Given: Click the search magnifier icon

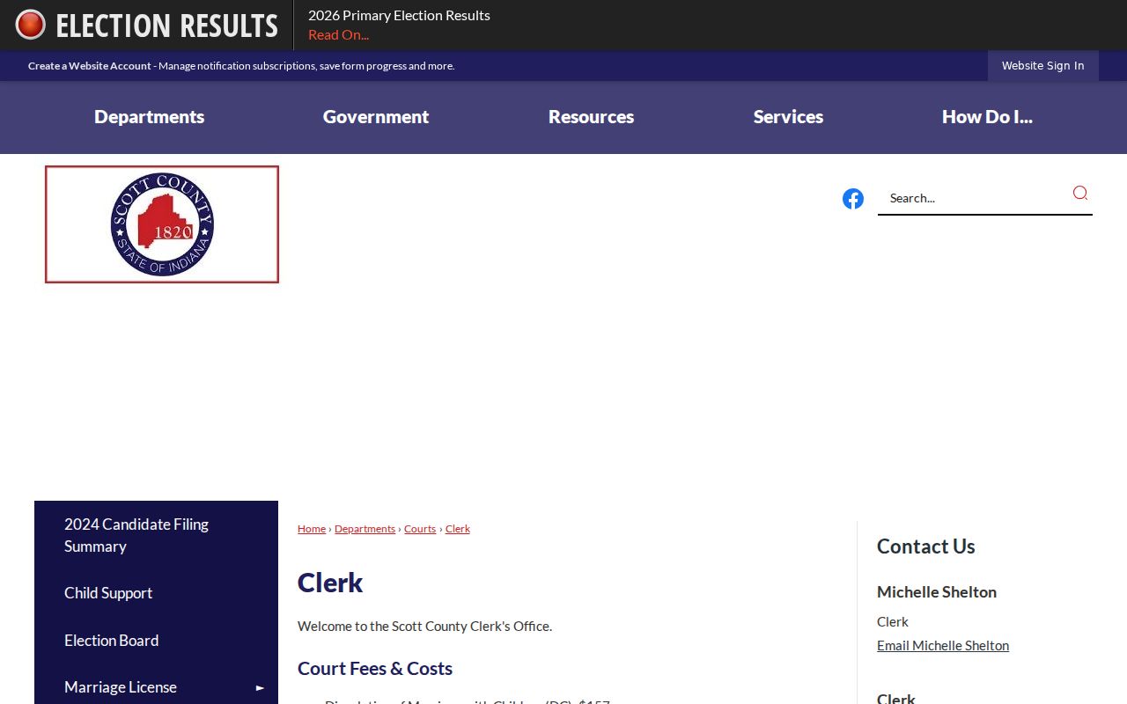Looking at the screenshot, I should click(1079, 194).
